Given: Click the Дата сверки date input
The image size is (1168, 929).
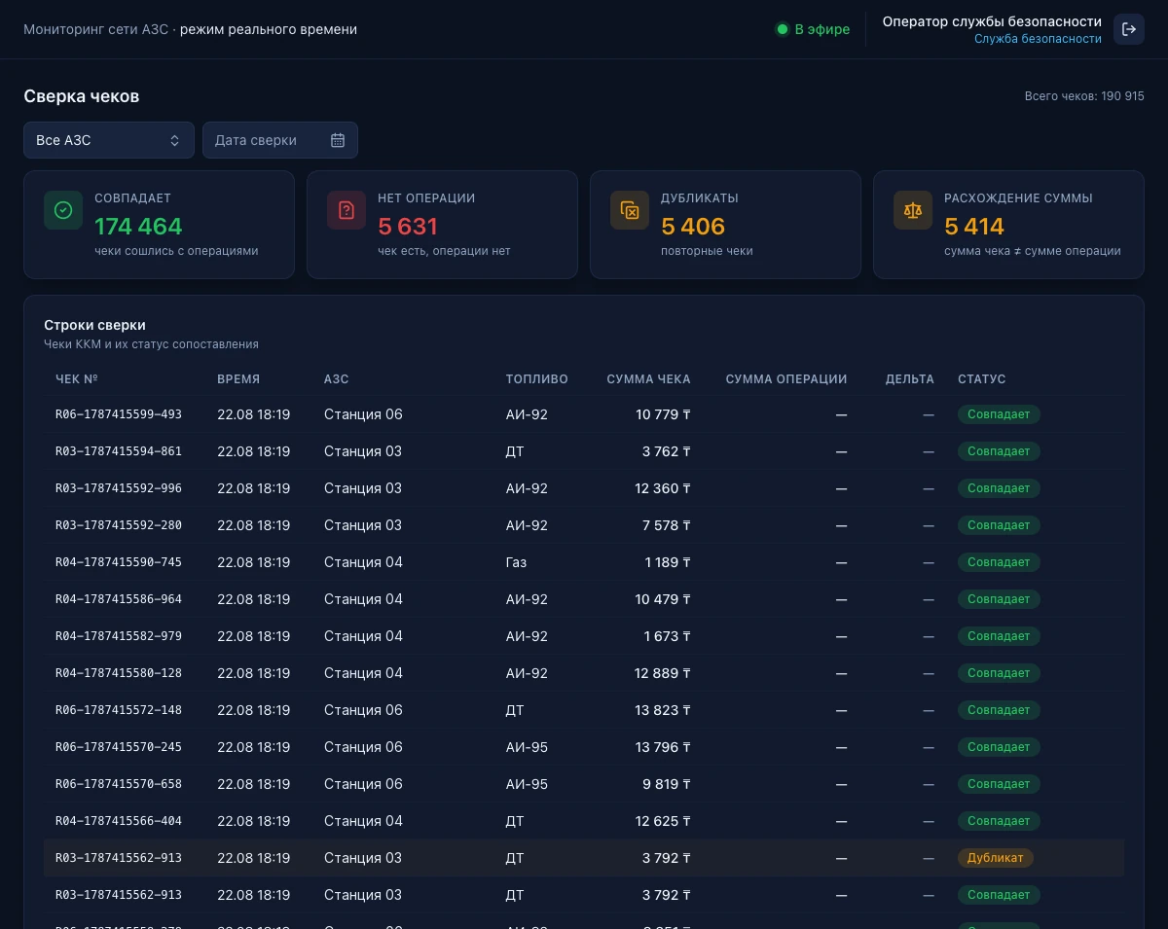Looking at the screenshot, I should coord(280,140).
